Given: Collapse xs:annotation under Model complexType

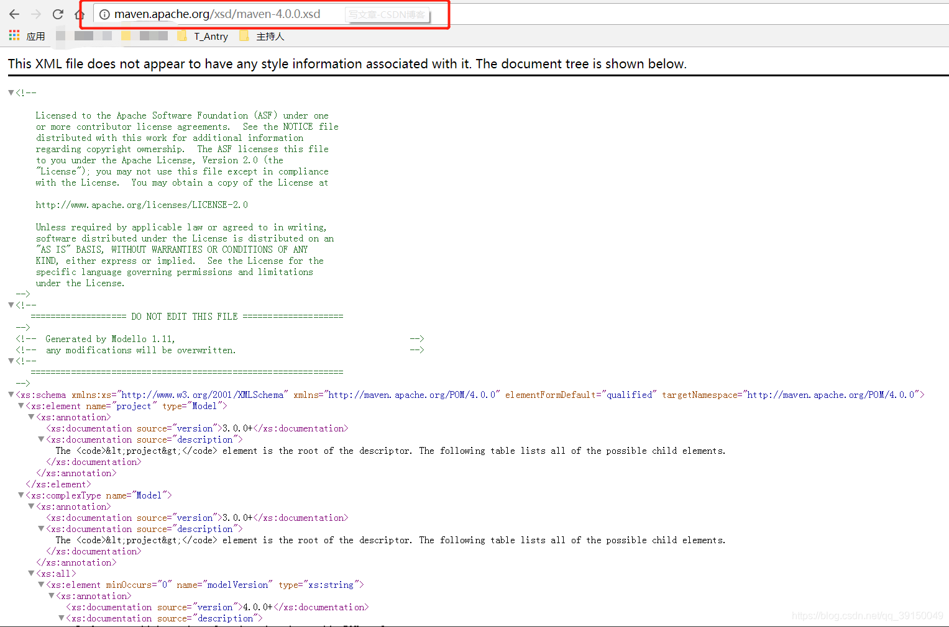Looking at the screenshot, I should (x=30, y=506).
